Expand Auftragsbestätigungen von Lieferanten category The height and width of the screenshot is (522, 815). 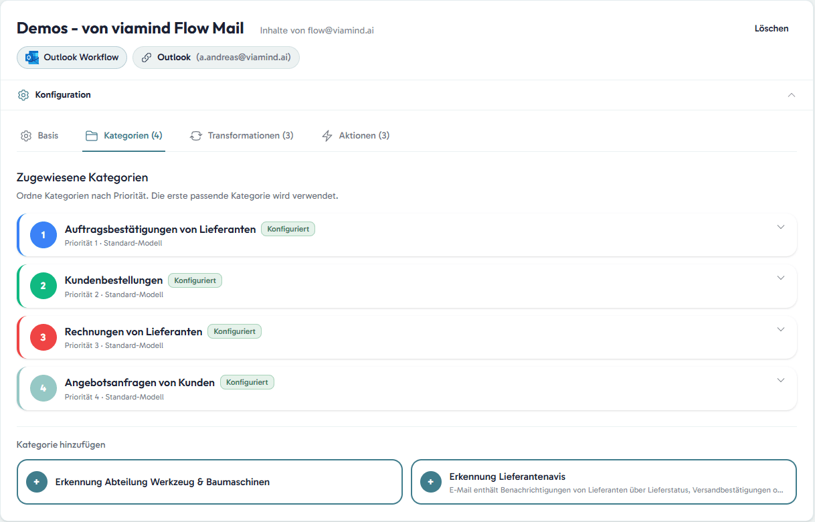point(780,227)
